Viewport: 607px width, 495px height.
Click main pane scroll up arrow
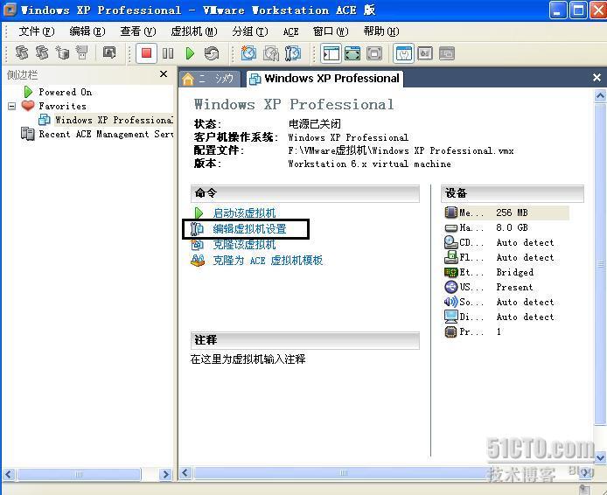tap(600, 95)
